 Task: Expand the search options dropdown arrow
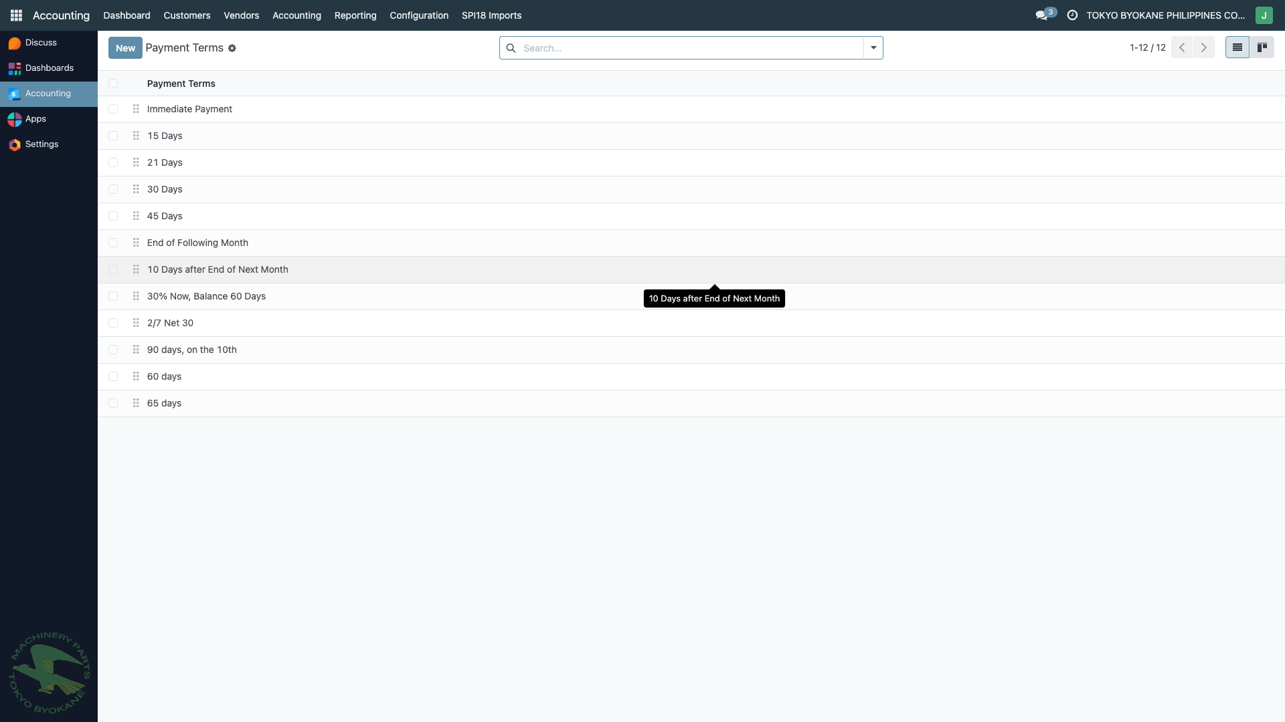click(x=873, y=47)
